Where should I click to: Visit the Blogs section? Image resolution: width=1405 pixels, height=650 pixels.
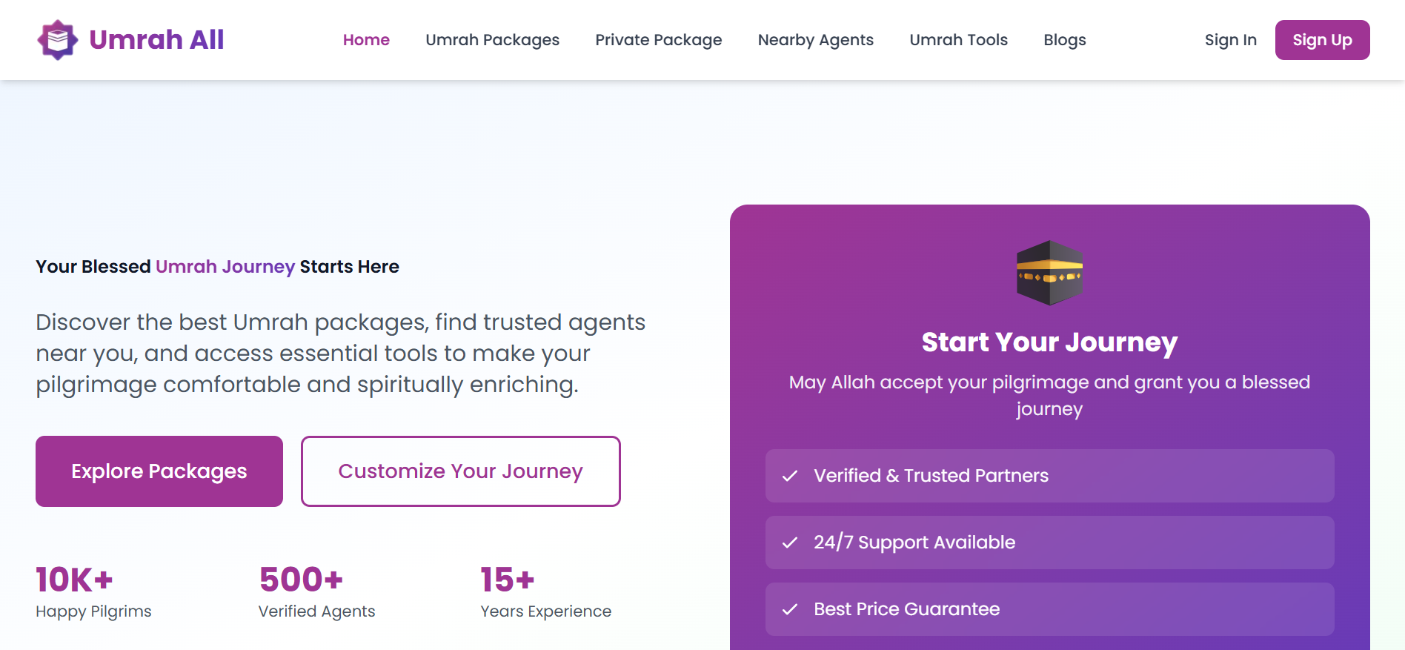1064,40
